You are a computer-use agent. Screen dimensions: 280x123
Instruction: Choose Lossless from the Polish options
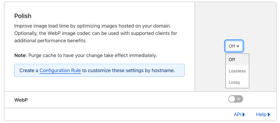pyautogui.click(x=237, y=71)
